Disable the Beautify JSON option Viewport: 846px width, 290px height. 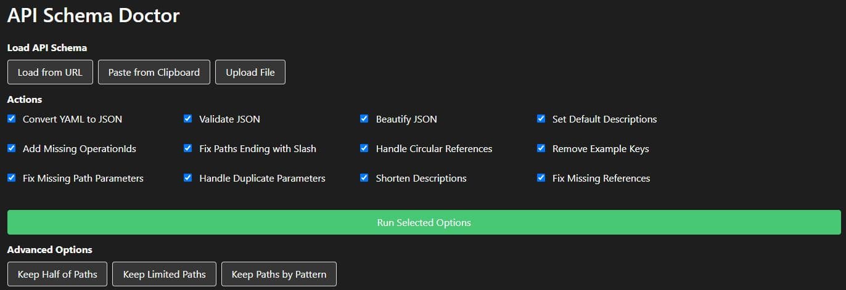364,119
